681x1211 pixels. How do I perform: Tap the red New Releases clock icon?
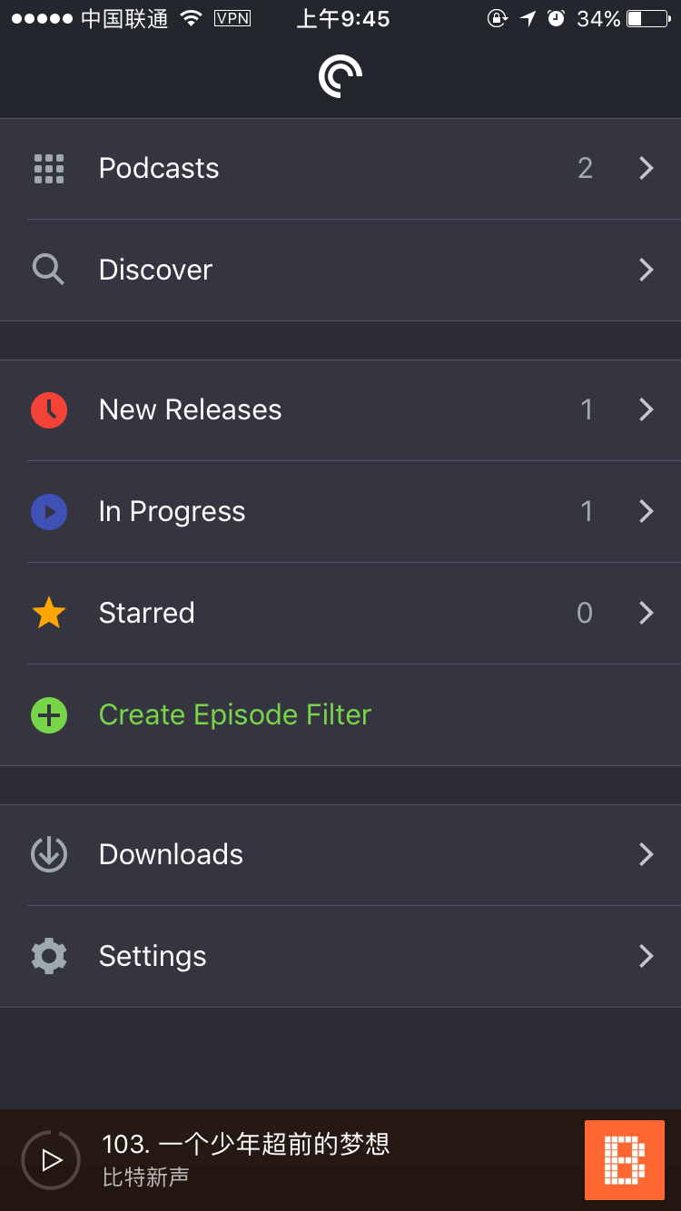click(x=49, y=410)
